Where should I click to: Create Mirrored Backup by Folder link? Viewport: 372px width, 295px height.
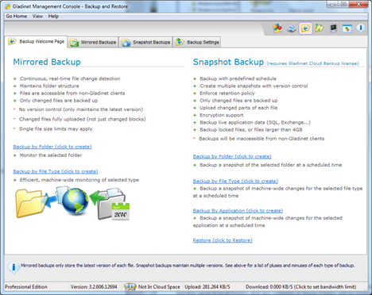(52, 147)
